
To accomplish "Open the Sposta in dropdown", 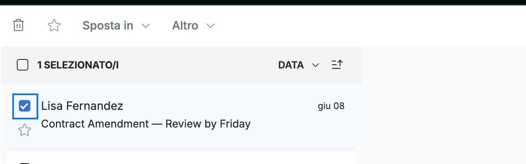I will [x=116, y=25].
